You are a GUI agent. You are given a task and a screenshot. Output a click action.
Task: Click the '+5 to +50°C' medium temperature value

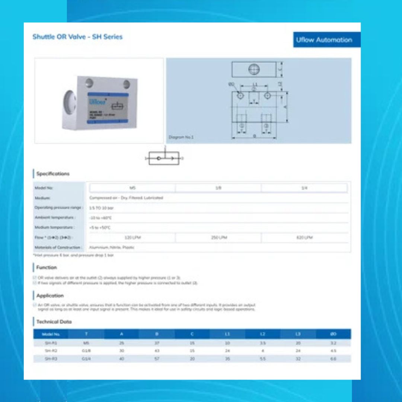coord(100,228)
